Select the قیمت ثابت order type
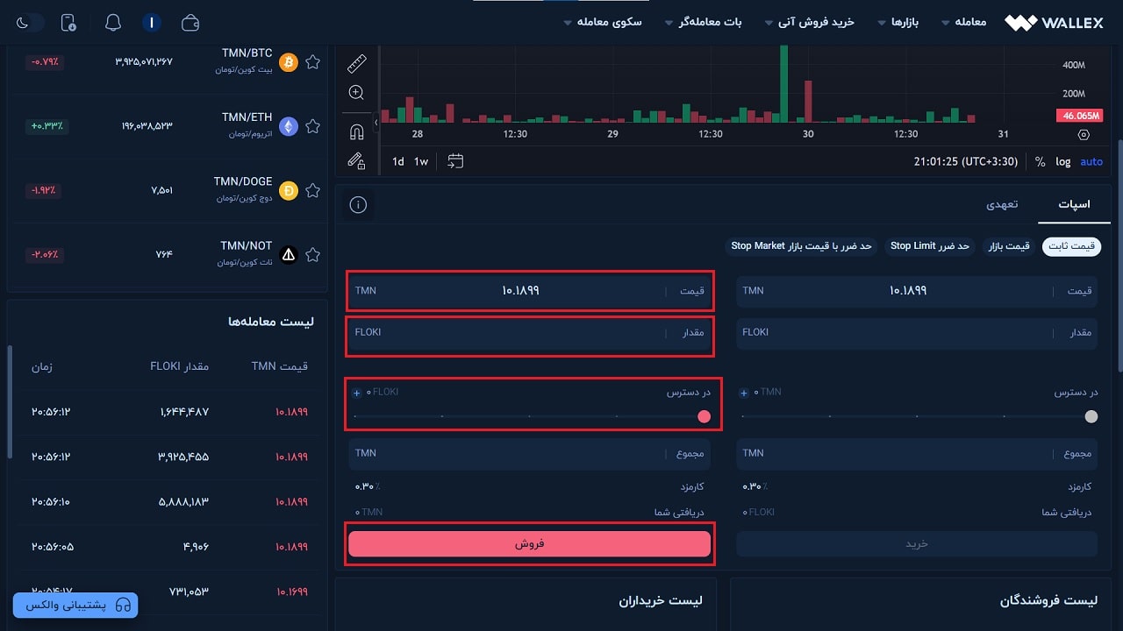The image size is (1123, 631). [x=1073, y=246]
